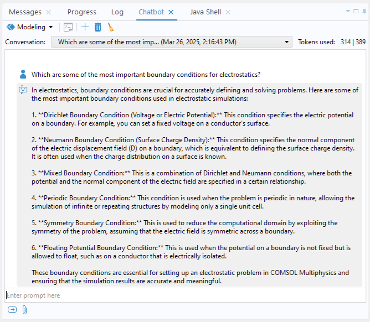Click the console window icon in toolbar

pos(68,27)
